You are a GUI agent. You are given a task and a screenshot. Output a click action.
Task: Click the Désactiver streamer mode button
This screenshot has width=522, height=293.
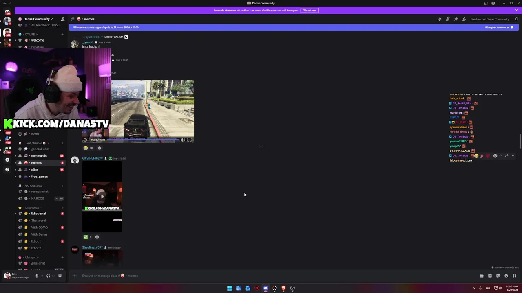tap(309, 10)
